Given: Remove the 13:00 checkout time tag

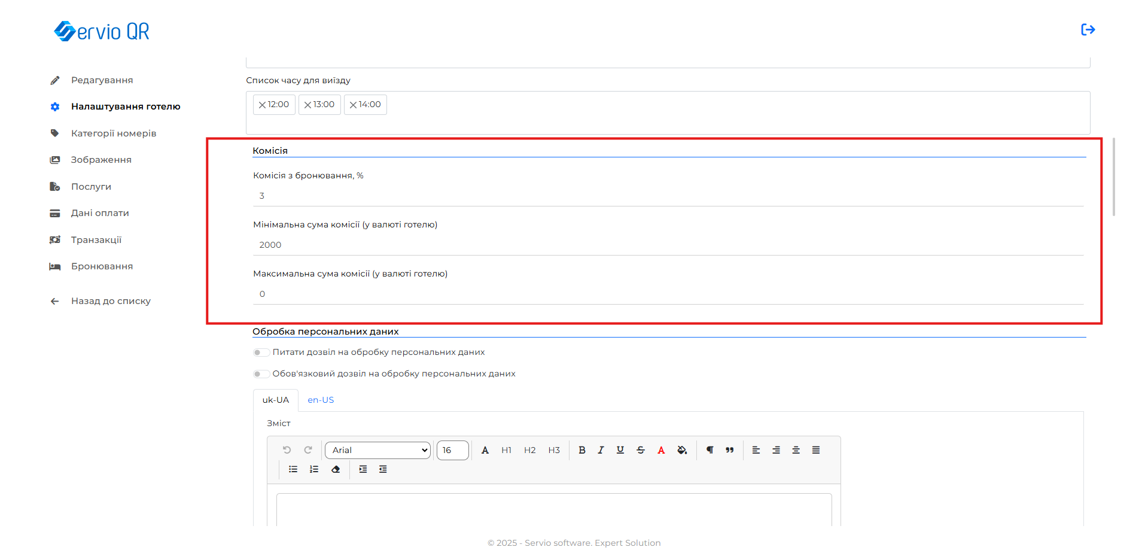Looking at the screenshot, I should (307, 105).
